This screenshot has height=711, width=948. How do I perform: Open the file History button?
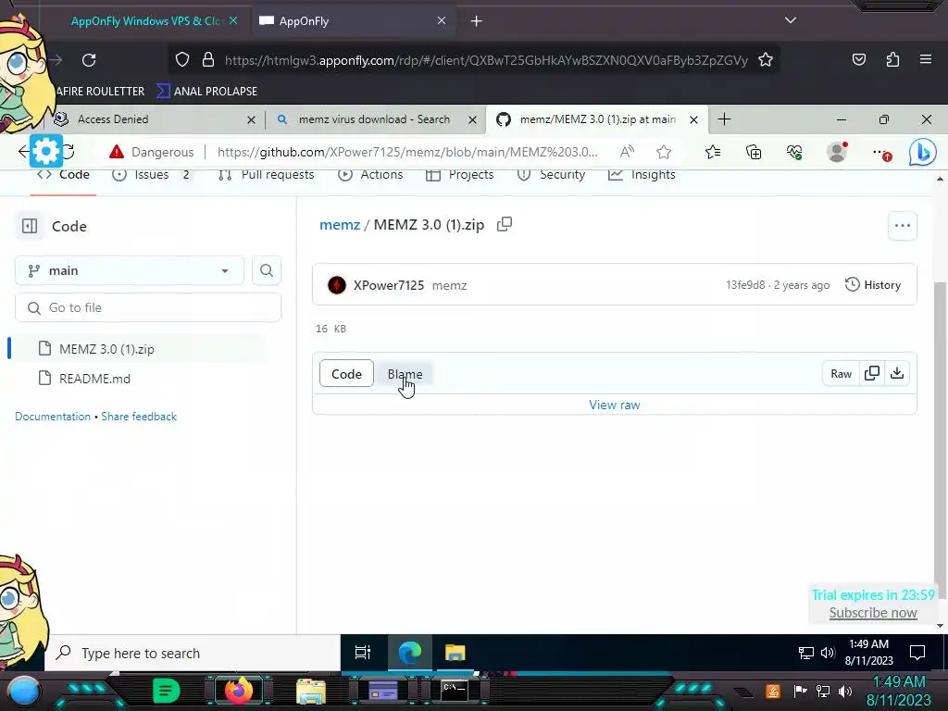pos(873,285)
